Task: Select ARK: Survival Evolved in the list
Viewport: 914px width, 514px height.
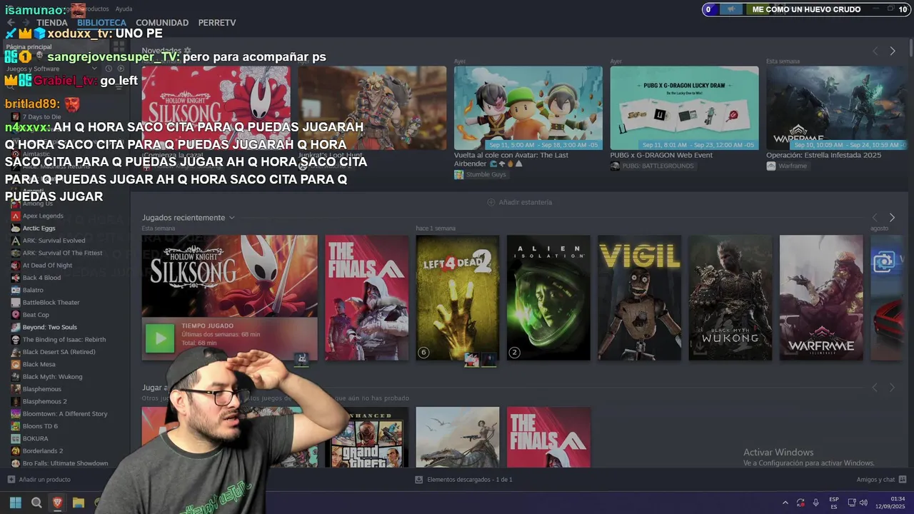Action: point(54,241)
